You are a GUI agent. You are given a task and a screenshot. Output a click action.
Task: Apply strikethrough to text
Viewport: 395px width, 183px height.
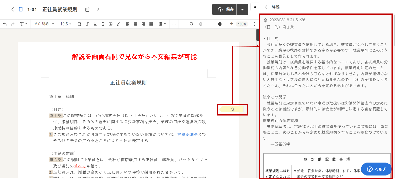click(103, 24)
